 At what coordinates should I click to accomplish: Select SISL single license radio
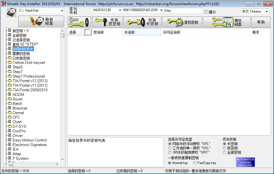click(x=170, y=148)
